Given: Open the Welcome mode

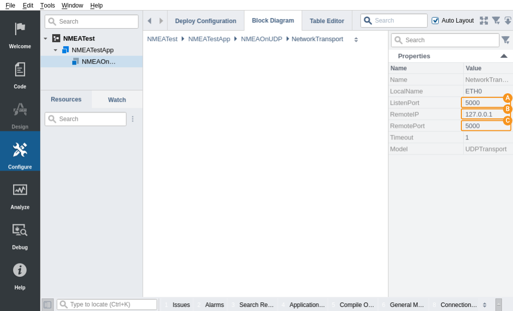Looking at the screenshot, I should coord(20,34).
